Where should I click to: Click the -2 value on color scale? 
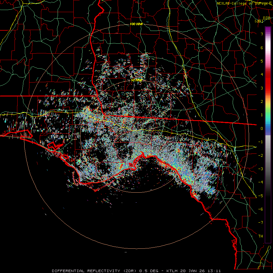click(261, 156)
